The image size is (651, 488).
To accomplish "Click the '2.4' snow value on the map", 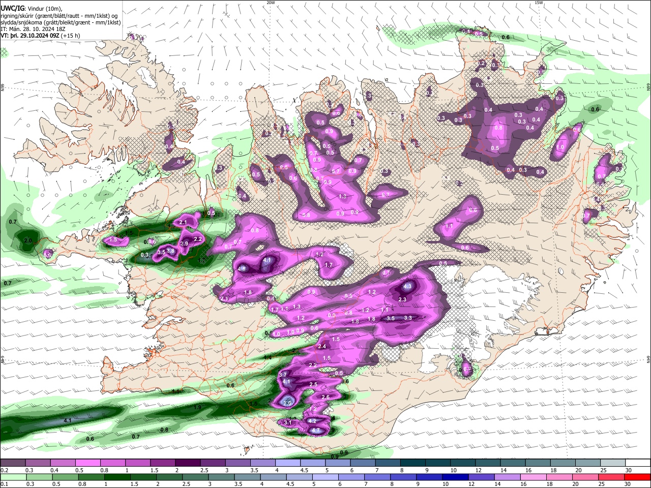I will tap(322, 346).
